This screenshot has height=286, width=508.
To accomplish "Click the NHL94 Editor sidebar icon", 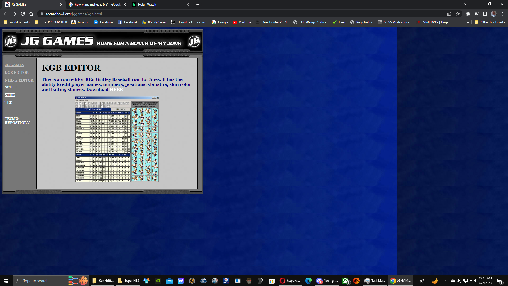I will point(19,80).
